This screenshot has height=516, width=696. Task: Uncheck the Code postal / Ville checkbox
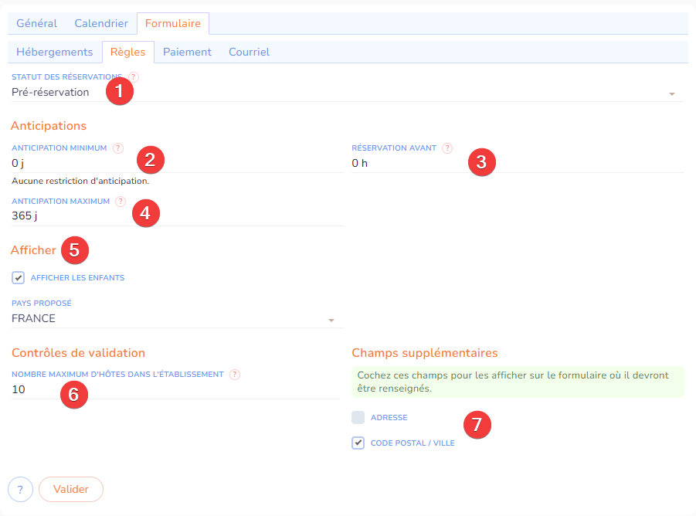358,443
